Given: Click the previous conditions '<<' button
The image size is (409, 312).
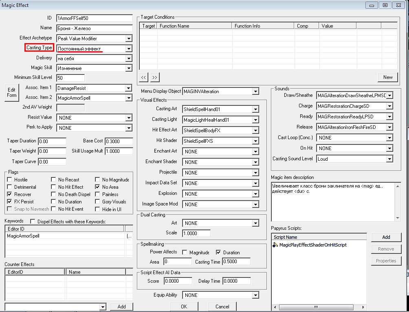Looking at the screenshot, I should (x=144, y=77).
